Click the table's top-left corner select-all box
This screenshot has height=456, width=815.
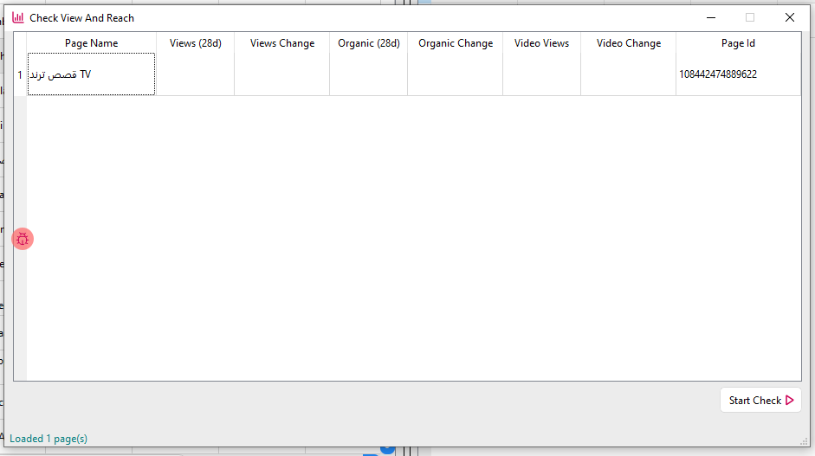pos(20,43)
